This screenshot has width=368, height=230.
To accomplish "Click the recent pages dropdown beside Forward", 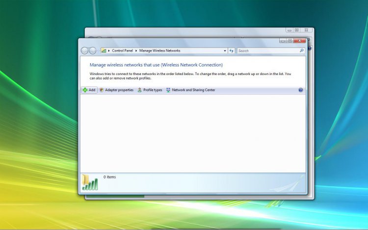I will point(98,51).
